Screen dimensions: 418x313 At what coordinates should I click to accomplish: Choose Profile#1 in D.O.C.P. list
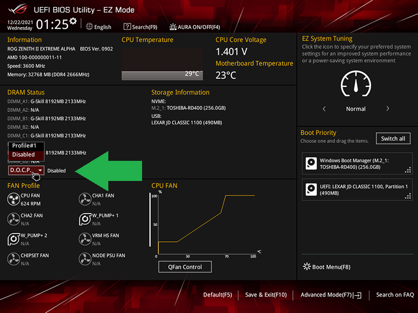pyautogui.click(x=26, y=146)
